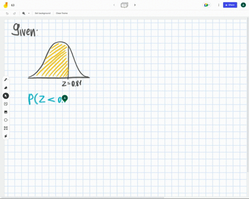
Task: Click the zoom magnifier icon
Action: coord(24,13)
